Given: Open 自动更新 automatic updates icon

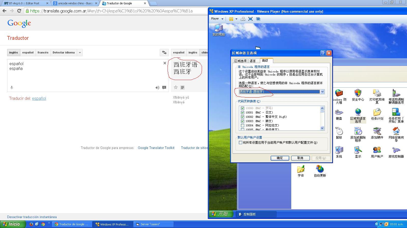Looking at the screenshot, I should pos(320,171).
